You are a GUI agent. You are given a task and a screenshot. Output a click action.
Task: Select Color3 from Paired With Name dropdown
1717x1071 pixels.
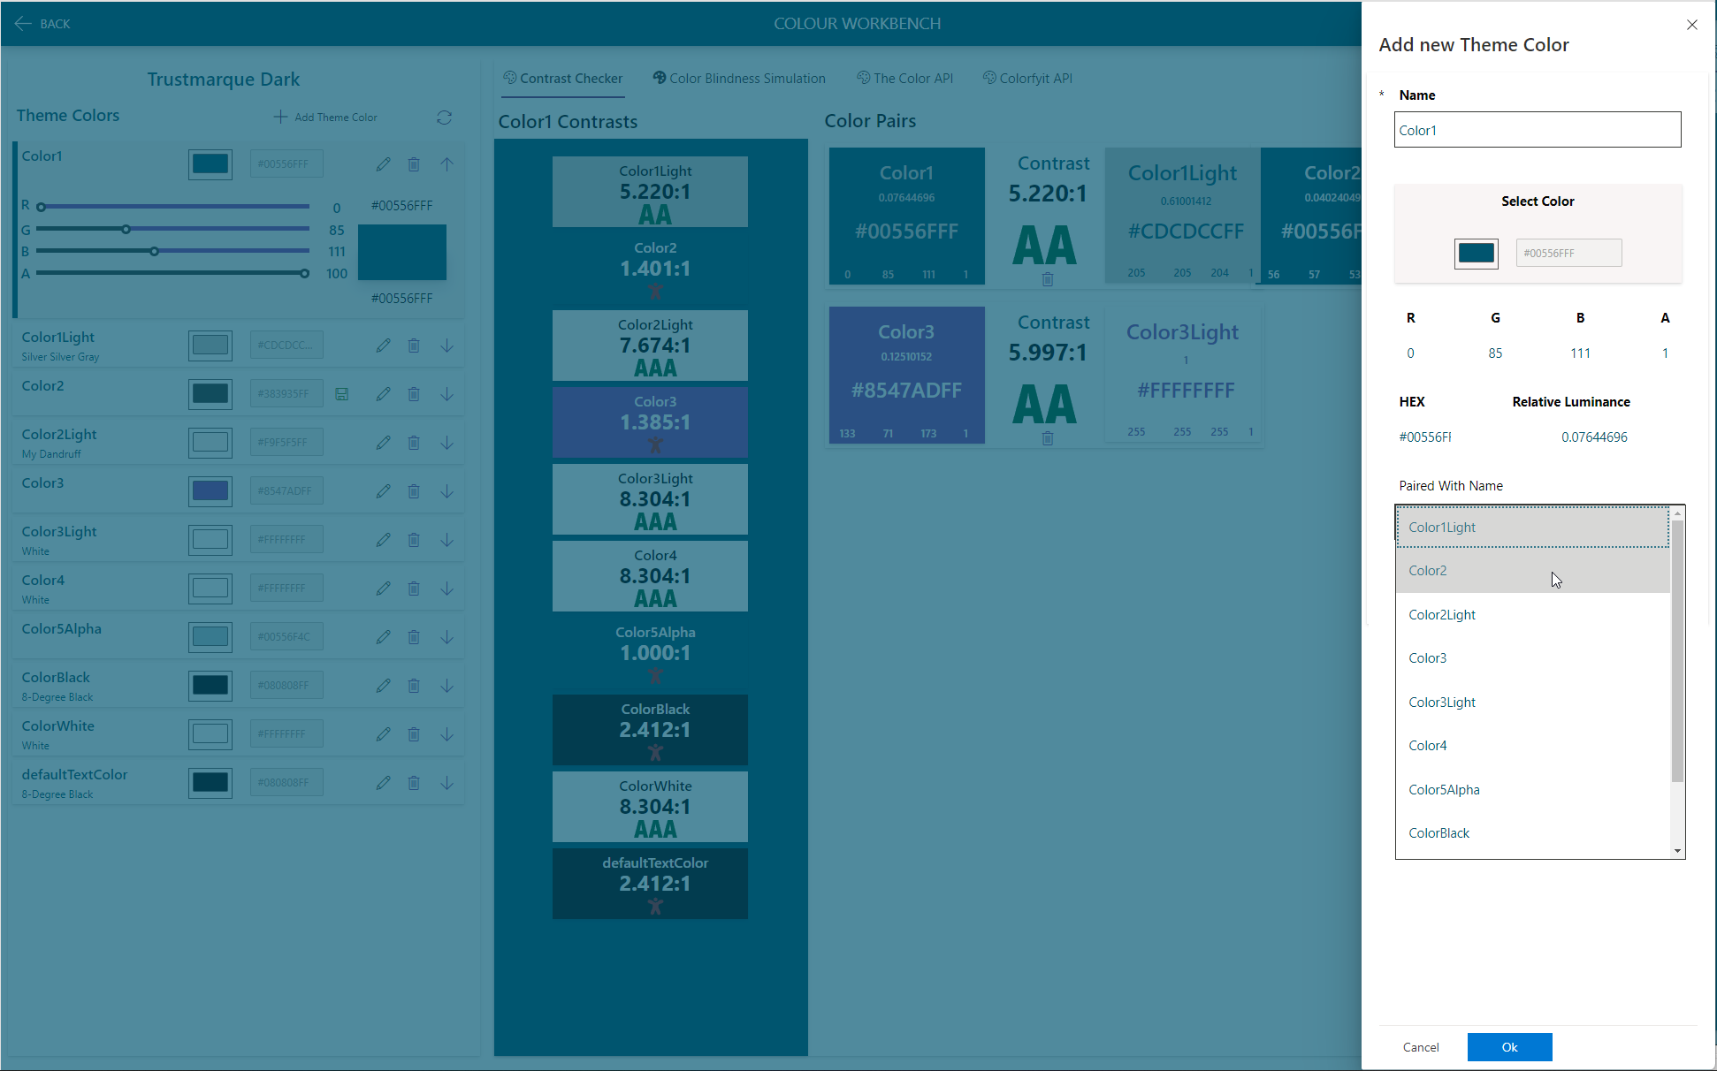(x=1427, y=657)
